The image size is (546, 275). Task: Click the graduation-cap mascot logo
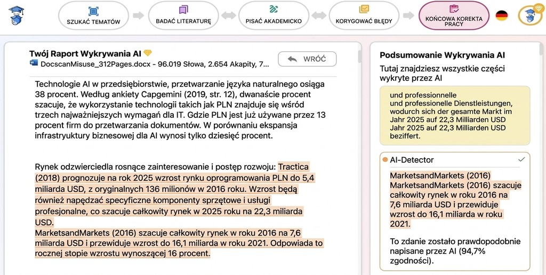point(17,15)
